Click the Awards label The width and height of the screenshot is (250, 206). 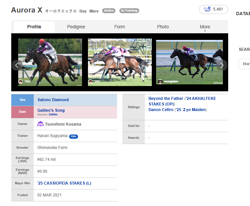(x=134, y=138)
